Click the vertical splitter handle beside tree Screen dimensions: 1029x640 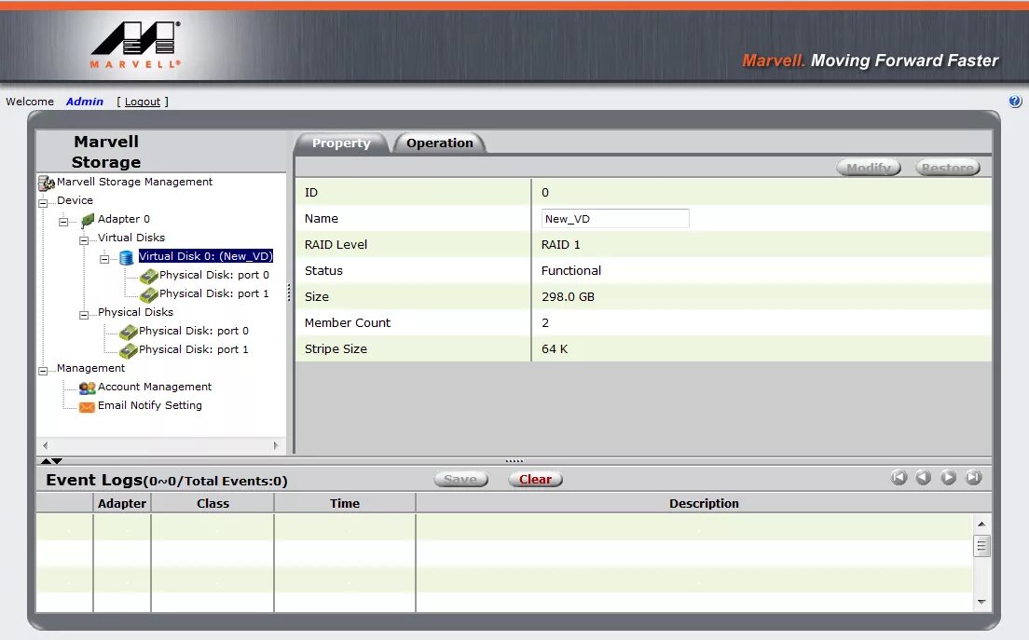pos(289,293)
